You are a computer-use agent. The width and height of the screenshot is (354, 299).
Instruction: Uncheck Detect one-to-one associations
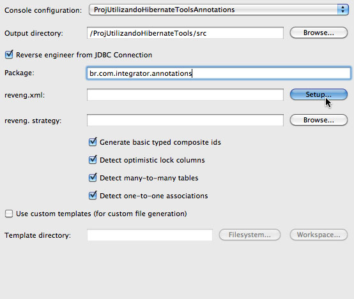93,195
